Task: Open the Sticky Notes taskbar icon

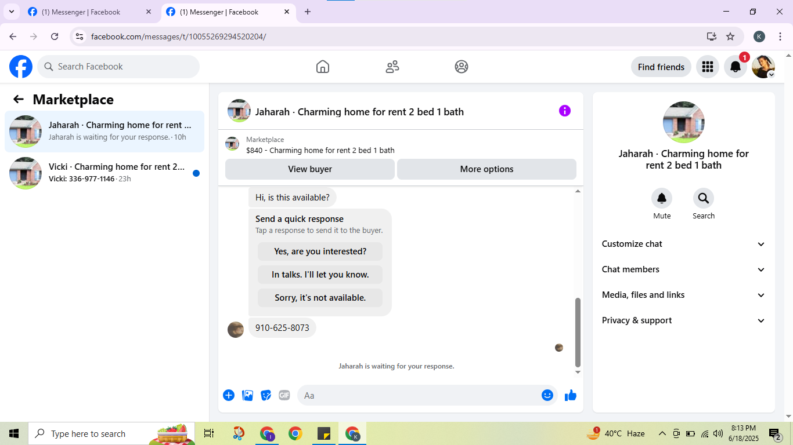Action: [x=324, y=433]
